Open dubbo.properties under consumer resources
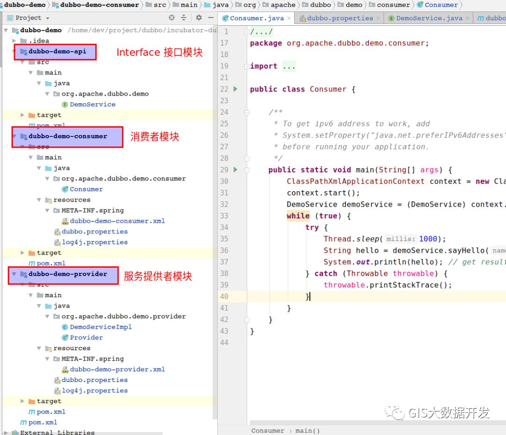Screen dimensions: 506x435 [x=95, y=232]
